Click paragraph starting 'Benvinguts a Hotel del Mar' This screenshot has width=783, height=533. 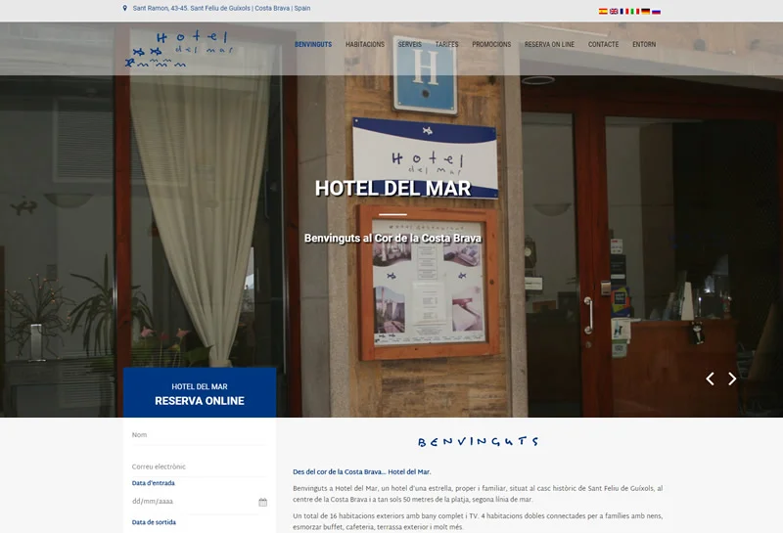[x=478, y=494]
